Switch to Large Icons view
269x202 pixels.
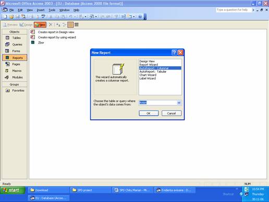pyautogui.click(x=58, y=25)
